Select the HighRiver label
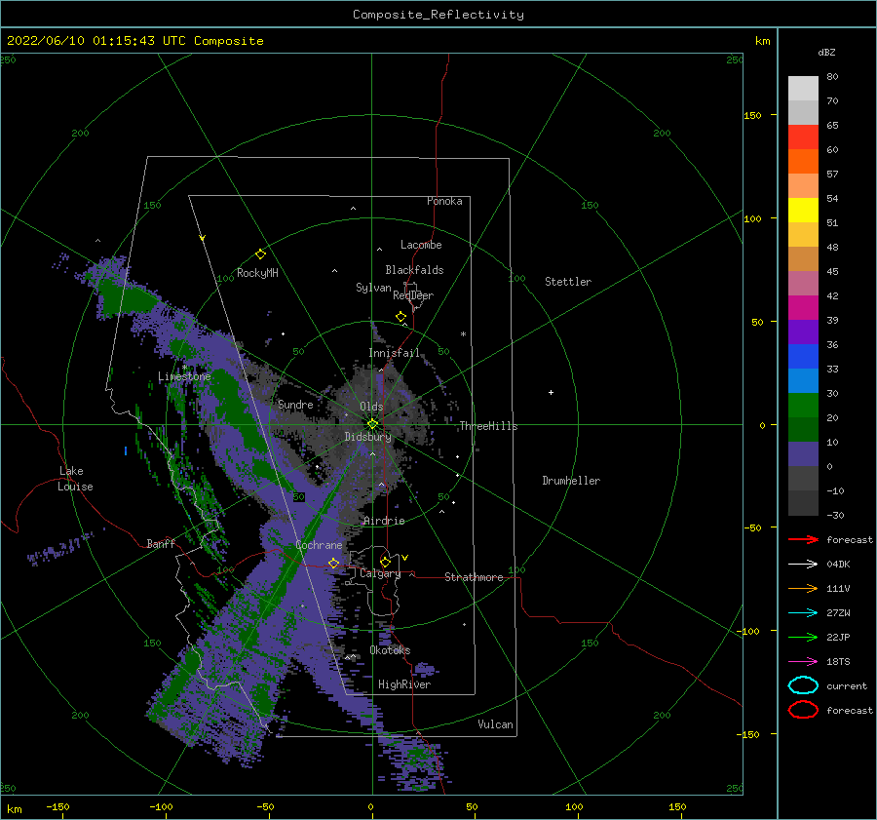The width and height of the screenshot is (877, 820). coord(404,684)
